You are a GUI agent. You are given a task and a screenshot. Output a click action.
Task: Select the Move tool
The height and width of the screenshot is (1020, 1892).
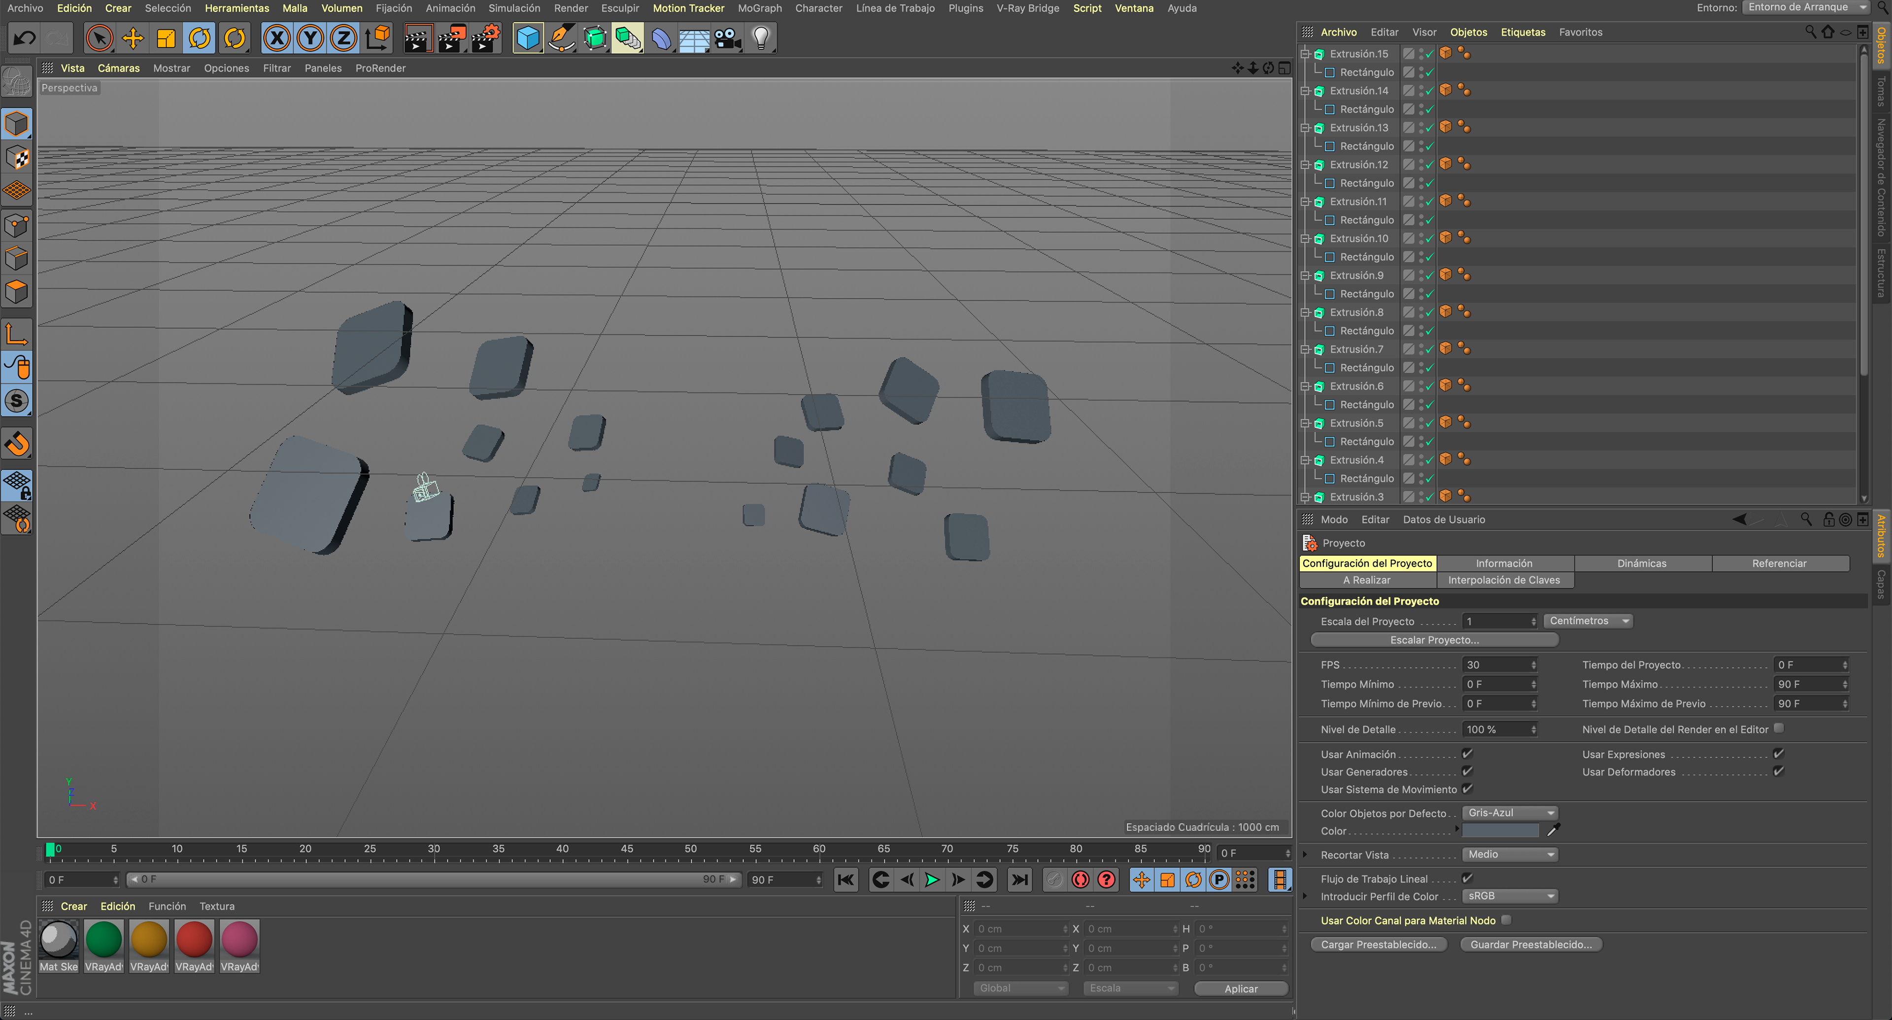pyautogui.click(x=132, y=38)
